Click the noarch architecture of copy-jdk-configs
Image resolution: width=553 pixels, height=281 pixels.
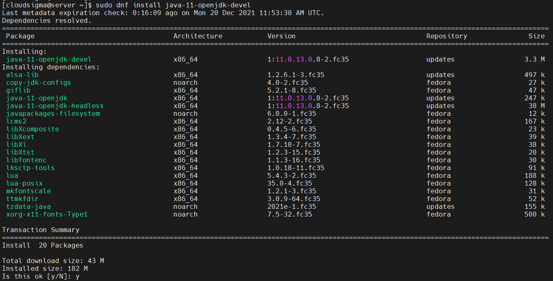[186, 83]
